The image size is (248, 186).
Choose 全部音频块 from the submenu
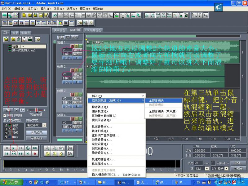click(163, 100)
